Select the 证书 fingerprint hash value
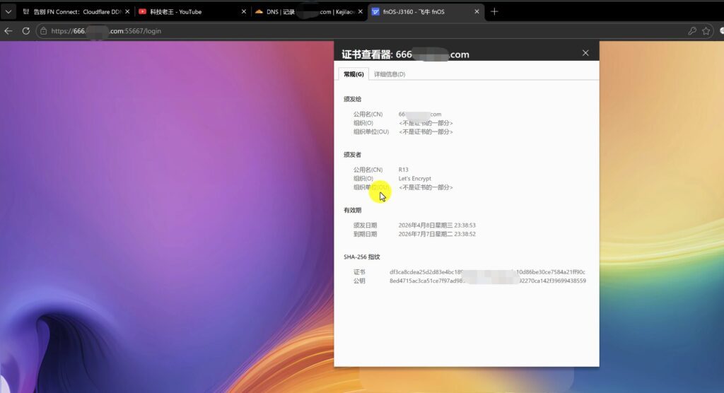The image size is (724, 393). (487, 272)
